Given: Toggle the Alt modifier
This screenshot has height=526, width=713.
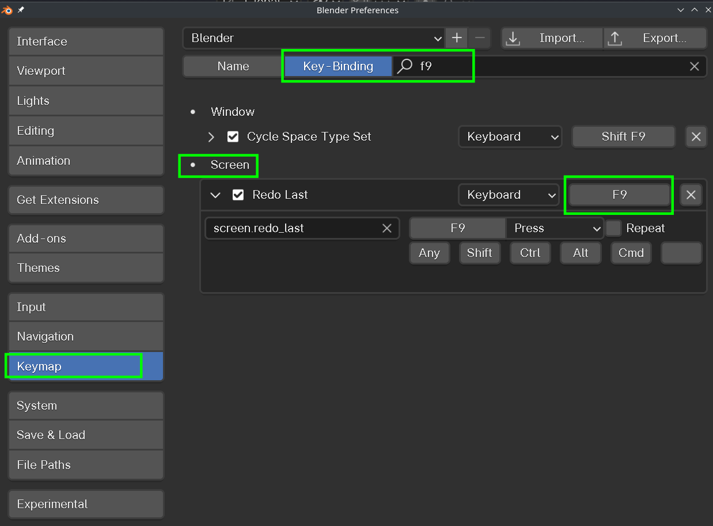Looking at the screenshot, I should tap(581, 253).
